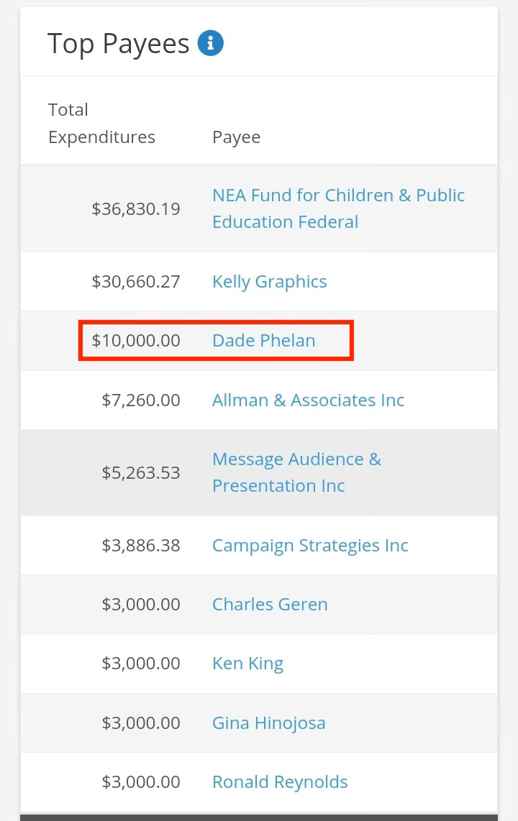Click the $30,660.27 expenditure amount

tap(136, 282)
